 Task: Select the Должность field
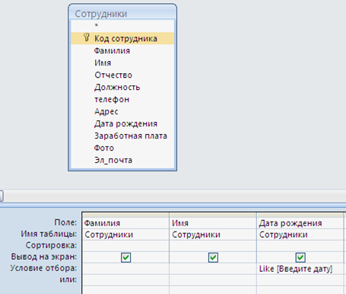[x=122, y=87]
